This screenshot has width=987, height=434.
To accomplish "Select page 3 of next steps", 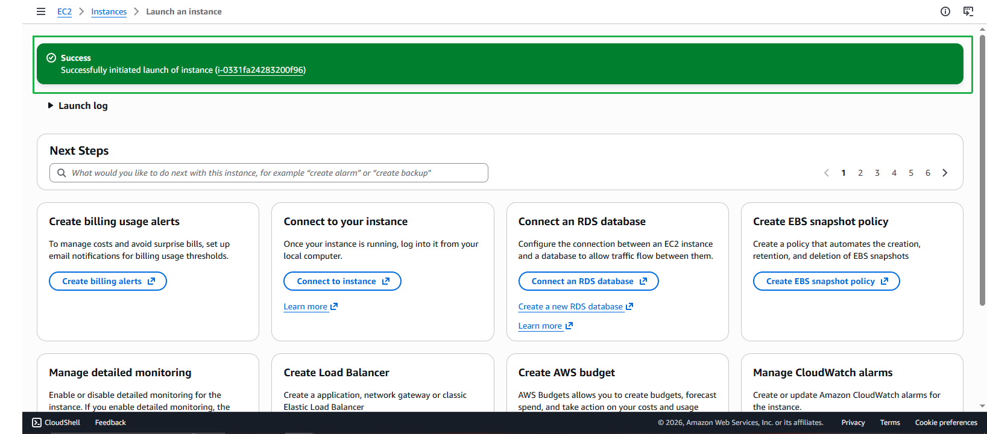I will click(x=877, y=173).
